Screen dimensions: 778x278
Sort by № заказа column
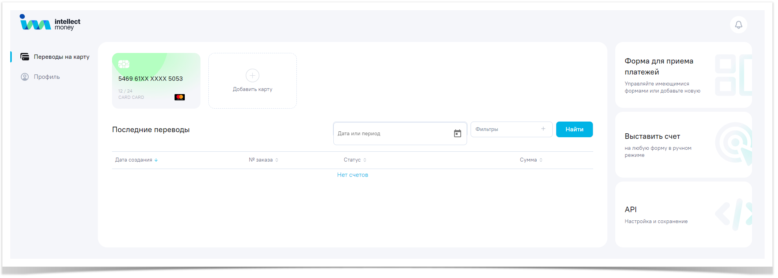point(263,160)
